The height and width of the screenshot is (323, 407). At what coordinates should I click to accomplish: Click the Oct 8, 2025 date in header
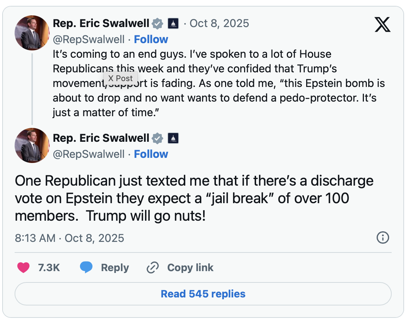coord(219,24)
